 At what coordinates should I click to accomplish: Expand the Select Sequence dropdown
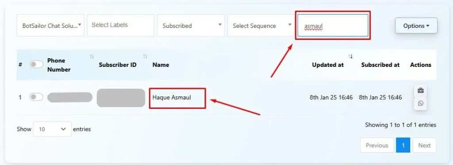tap(261, 25)
